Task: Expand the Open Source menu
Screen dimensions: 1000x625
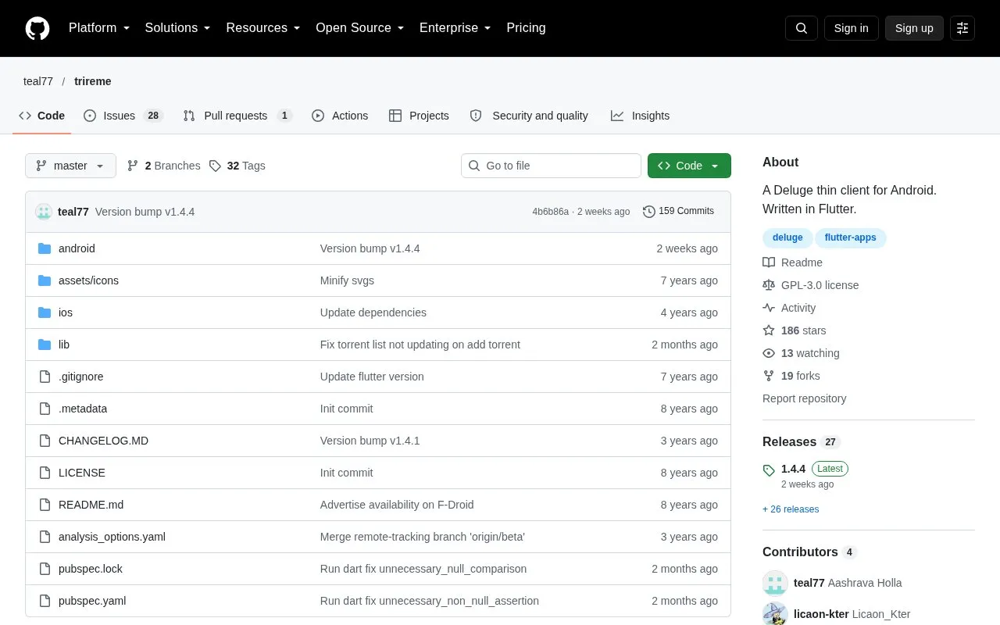Action: coord(360,28)
